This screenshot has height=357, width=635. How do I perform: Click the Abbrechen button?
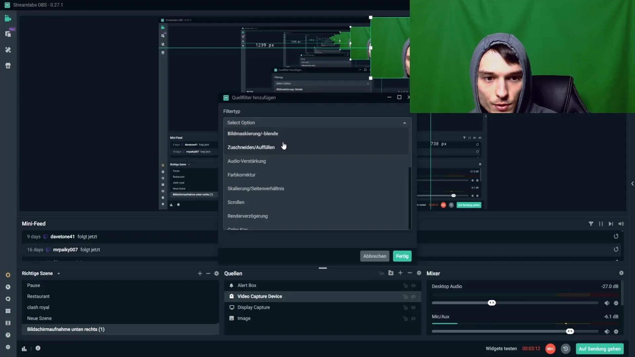click(x=375, y=256)
